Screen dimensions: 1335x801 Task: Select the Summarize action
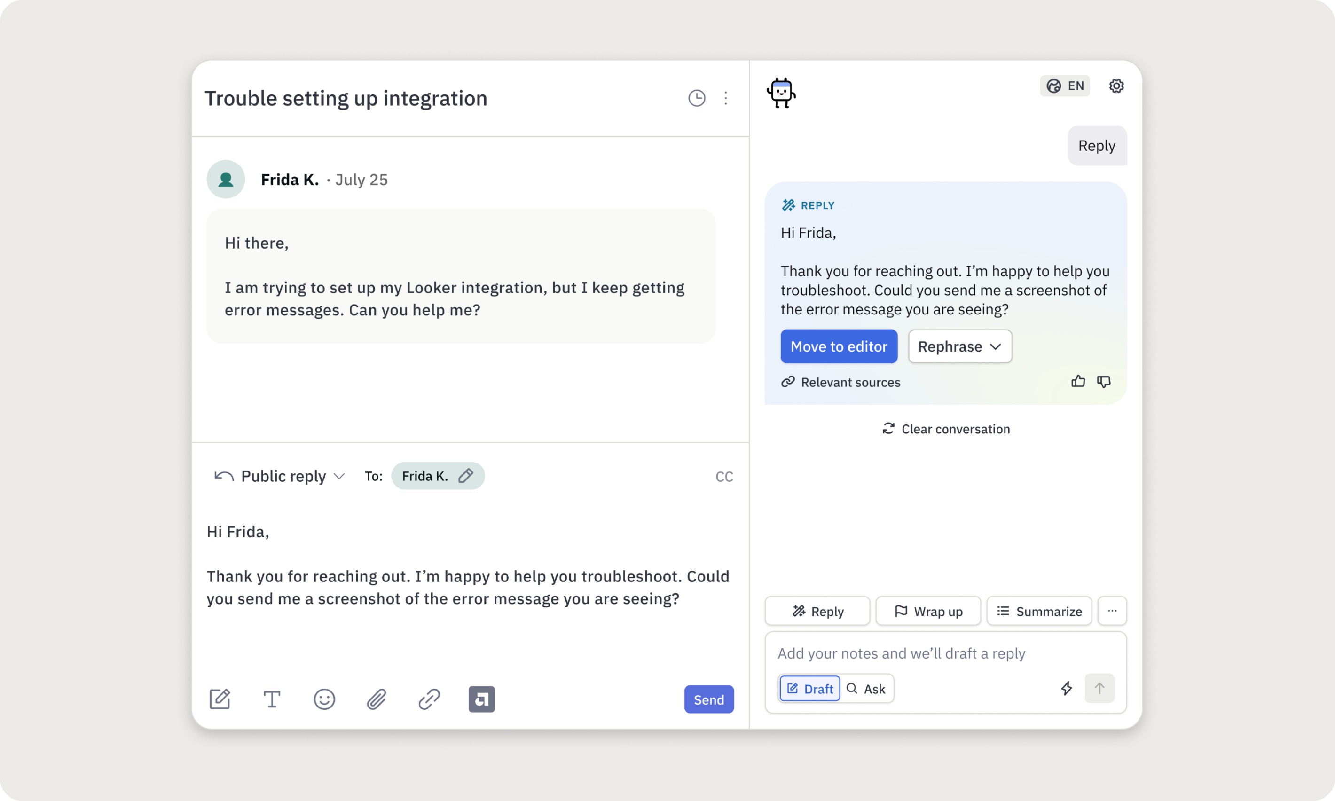click(1039, 612)
